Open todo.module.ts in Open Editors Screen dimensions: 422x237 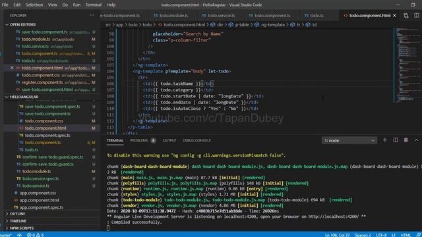point(51,39)
